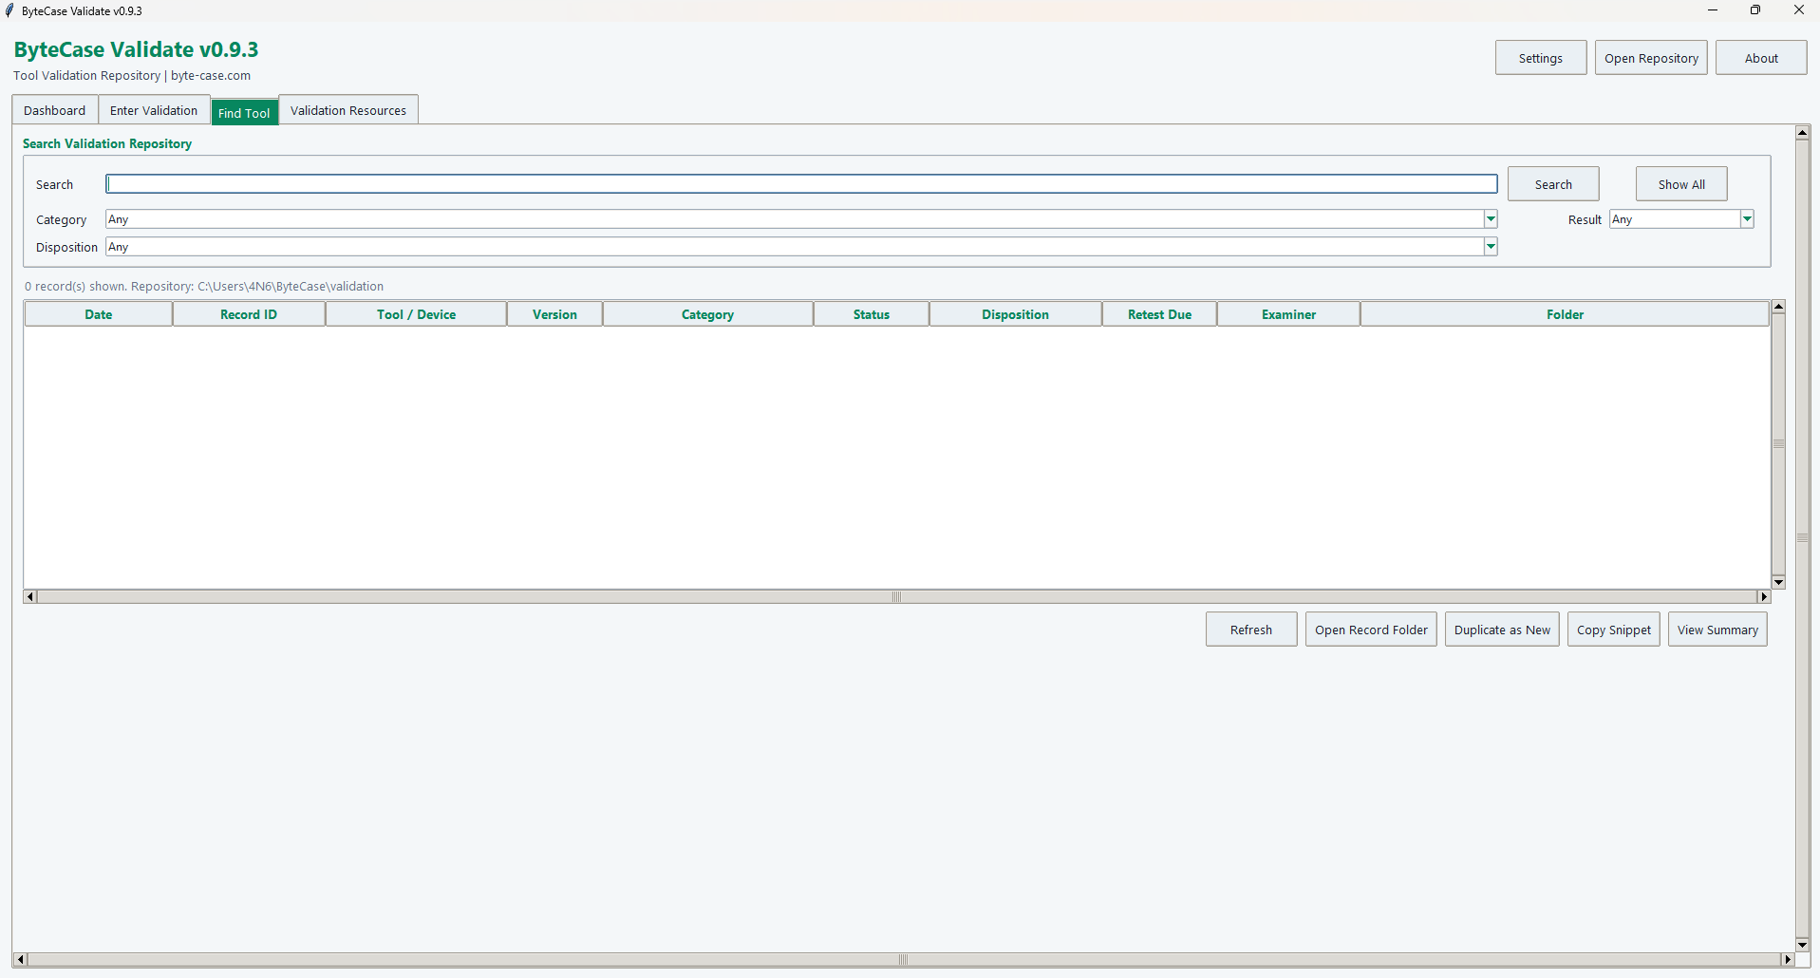Click the table's scroll-left arrow
Viewport: 1820px width, 978px height.
coord(30,596)
